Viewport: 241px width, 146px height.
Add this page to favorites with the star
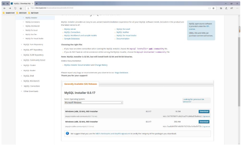pos(213,8)
